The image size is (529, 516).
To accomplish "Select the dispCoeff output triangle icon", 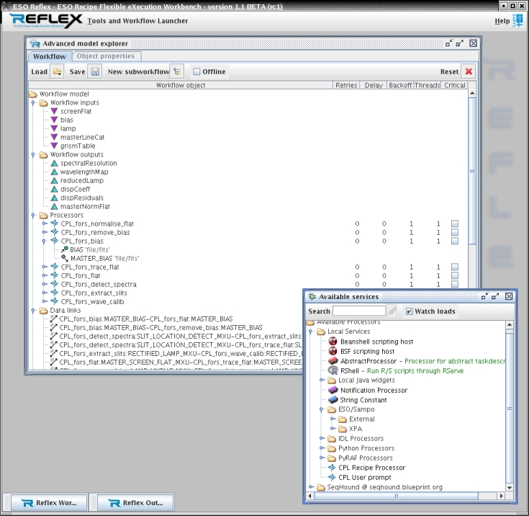I will (x=54, y=190).
